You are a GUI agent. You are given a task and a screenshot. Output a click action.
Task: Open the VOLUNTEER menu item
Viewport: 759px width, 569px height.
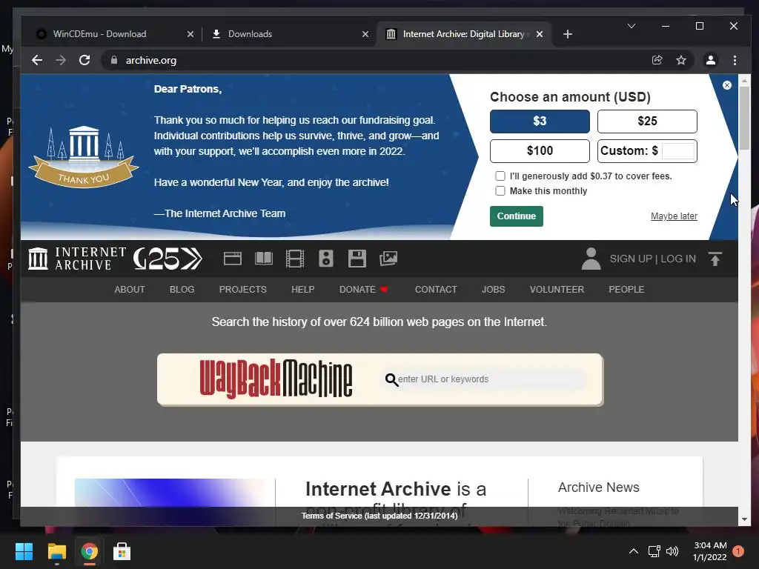coord(557,290)
